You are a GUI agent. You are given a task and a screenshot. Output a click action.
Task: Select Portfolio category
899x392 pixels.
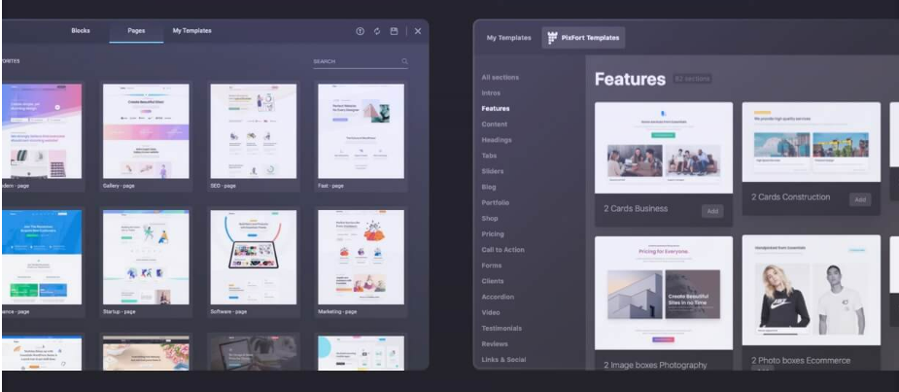[496, 202]
